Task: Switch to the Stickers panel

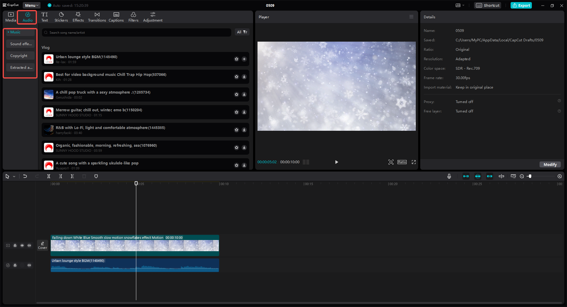Action: coord(61,17)
